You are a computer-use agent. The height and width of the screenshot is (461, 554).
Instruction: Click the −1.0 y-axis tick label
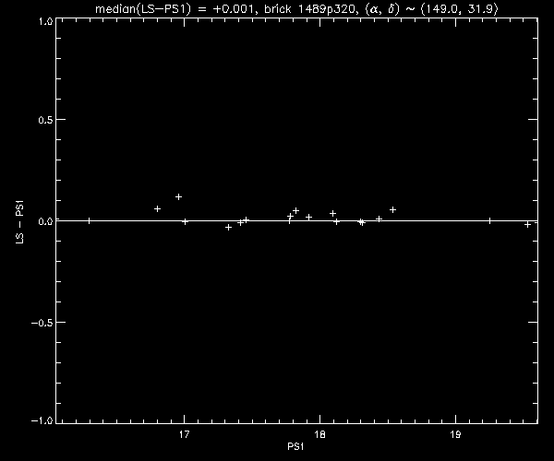(x=42, y=420)
